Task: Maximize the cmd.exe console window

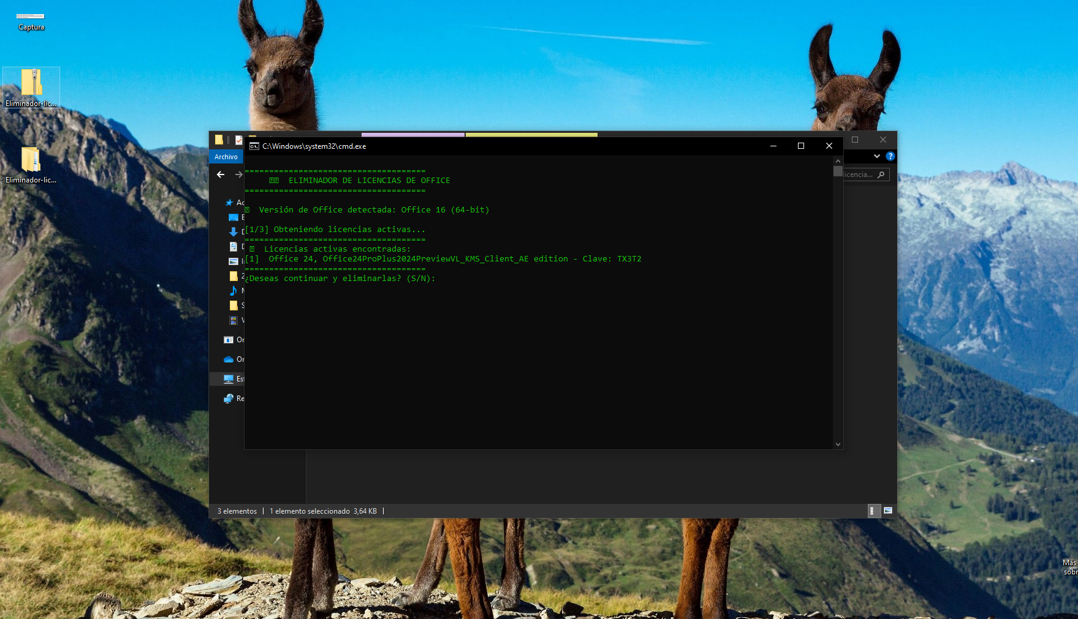Action: [800, 146]
